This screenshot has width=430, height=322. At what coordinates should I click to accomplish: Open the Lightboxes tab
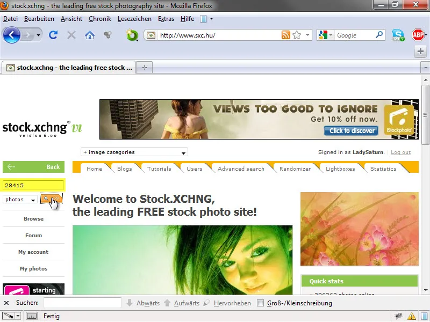[x=340, y=169]
